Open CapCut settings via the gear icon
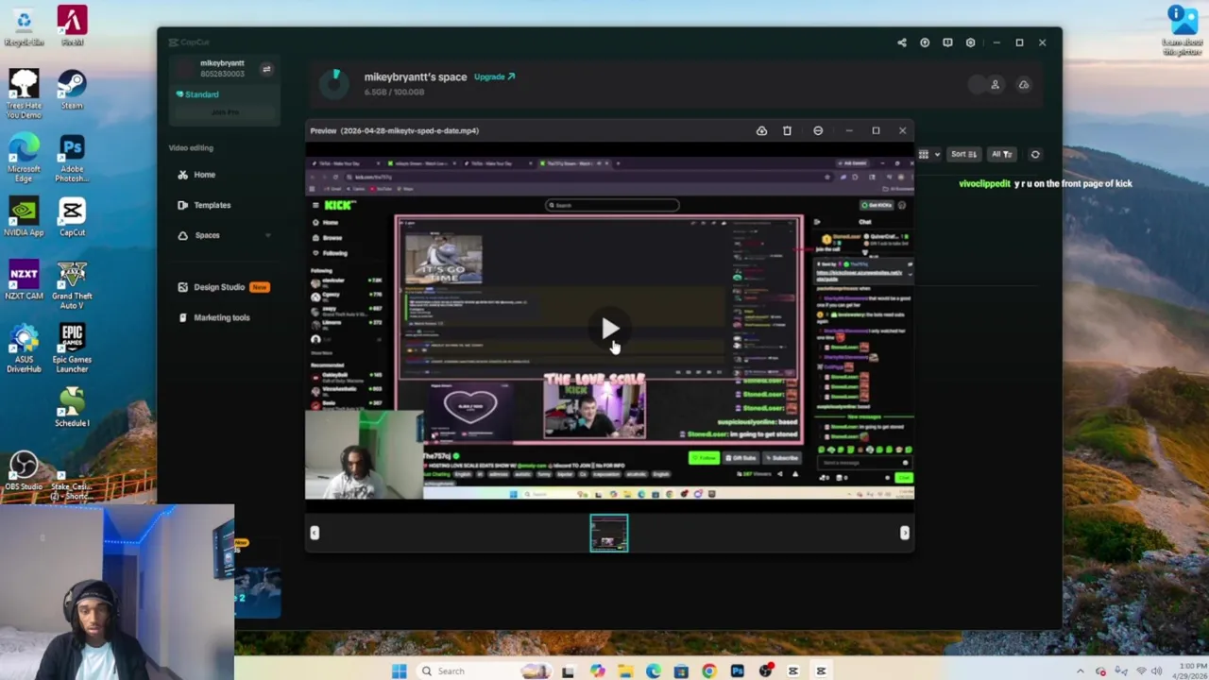 970,42
